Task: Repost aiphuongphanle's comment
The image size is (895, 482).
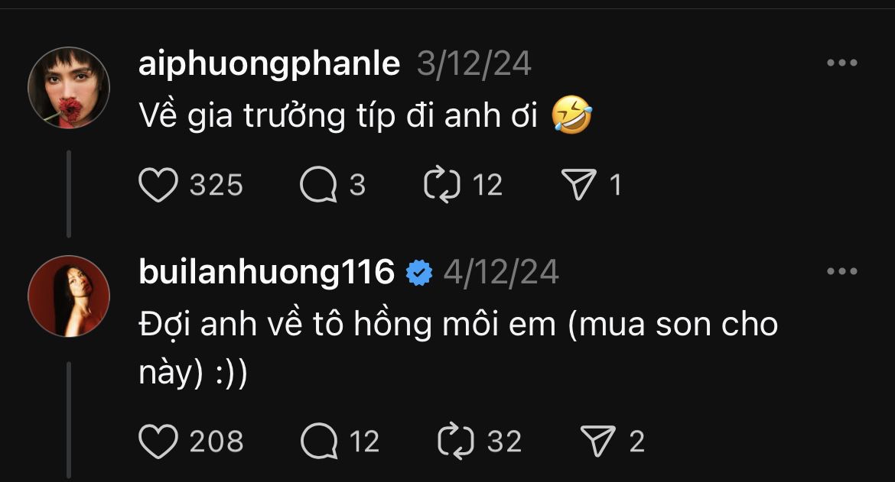Action: click(x=442, y=186)
